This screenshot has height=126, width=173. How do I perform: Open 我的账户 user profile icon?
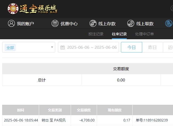point(11,23)
